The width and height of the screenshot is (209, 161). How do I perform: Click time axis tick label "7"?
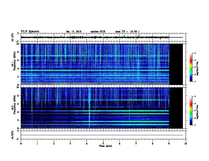[136, 143]
